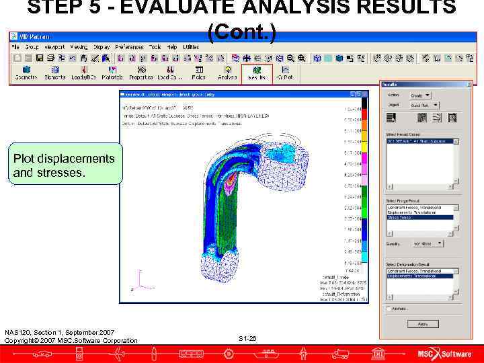Open the Properties application

click(141, 73)
